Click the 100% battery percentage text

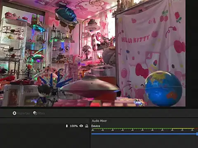(74, 126)
